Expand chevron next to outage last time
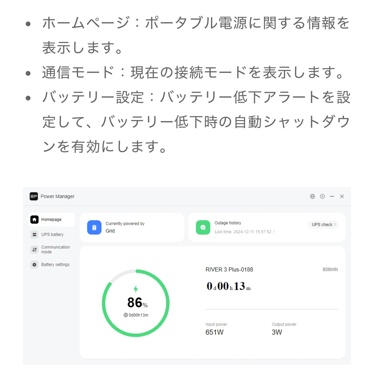 [x=274, y=232]
